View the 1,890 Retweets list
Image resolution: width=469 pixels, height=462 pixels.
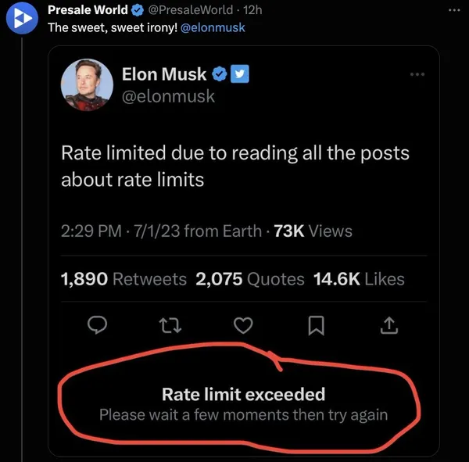tap(124, 279)
